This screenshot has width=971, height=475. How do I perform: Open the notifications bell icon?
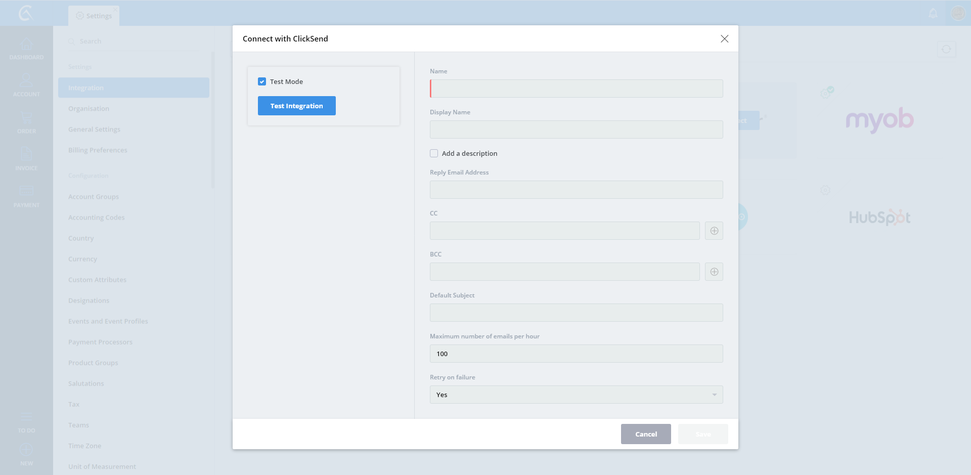click(x=933, y=13)
